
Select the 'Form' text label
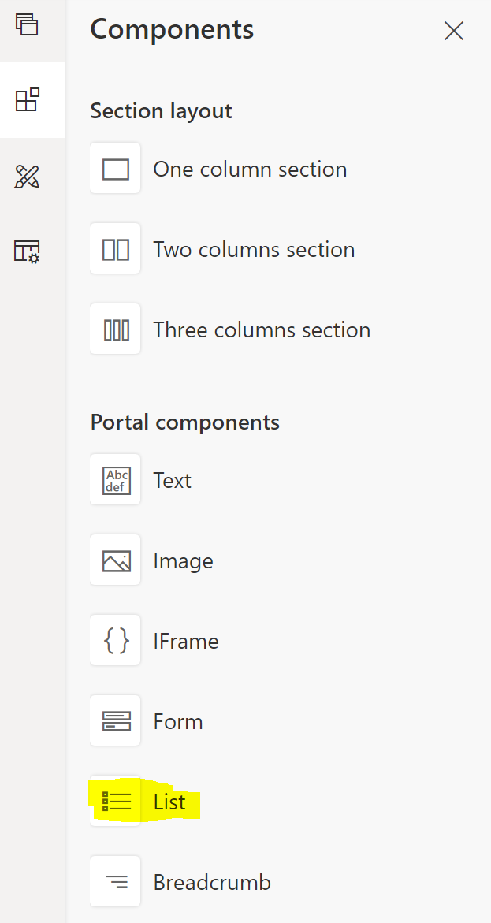(x=178, y=722)
